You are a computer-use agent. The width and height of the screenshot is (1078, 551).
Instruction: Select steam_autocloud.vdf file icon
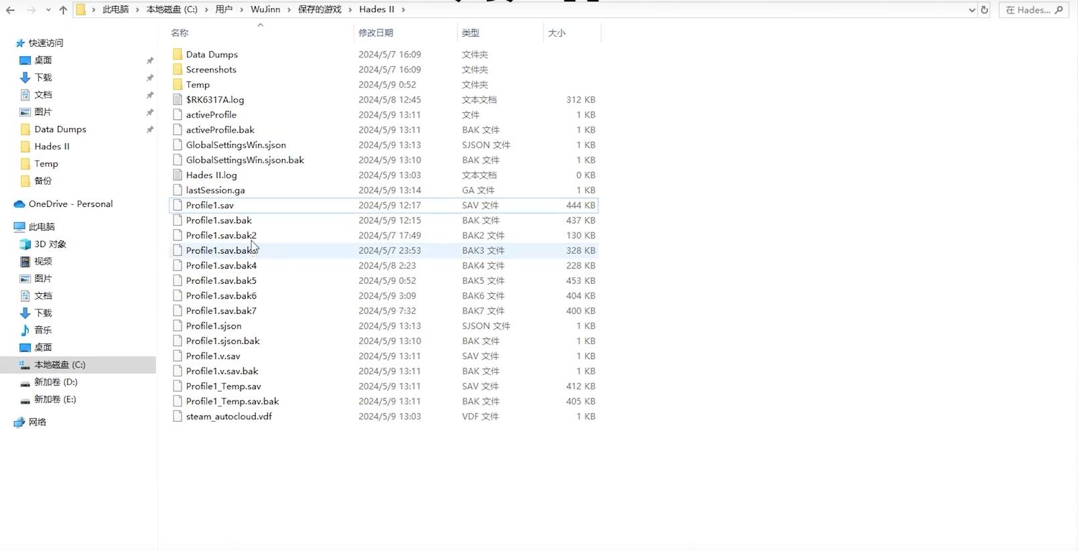coord(178,416)
